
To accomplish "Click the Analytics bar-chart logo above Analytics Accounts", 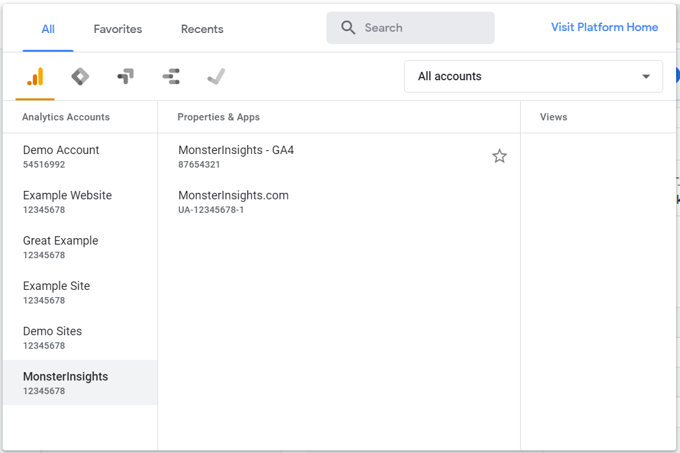I will click(x=34, y=76).
